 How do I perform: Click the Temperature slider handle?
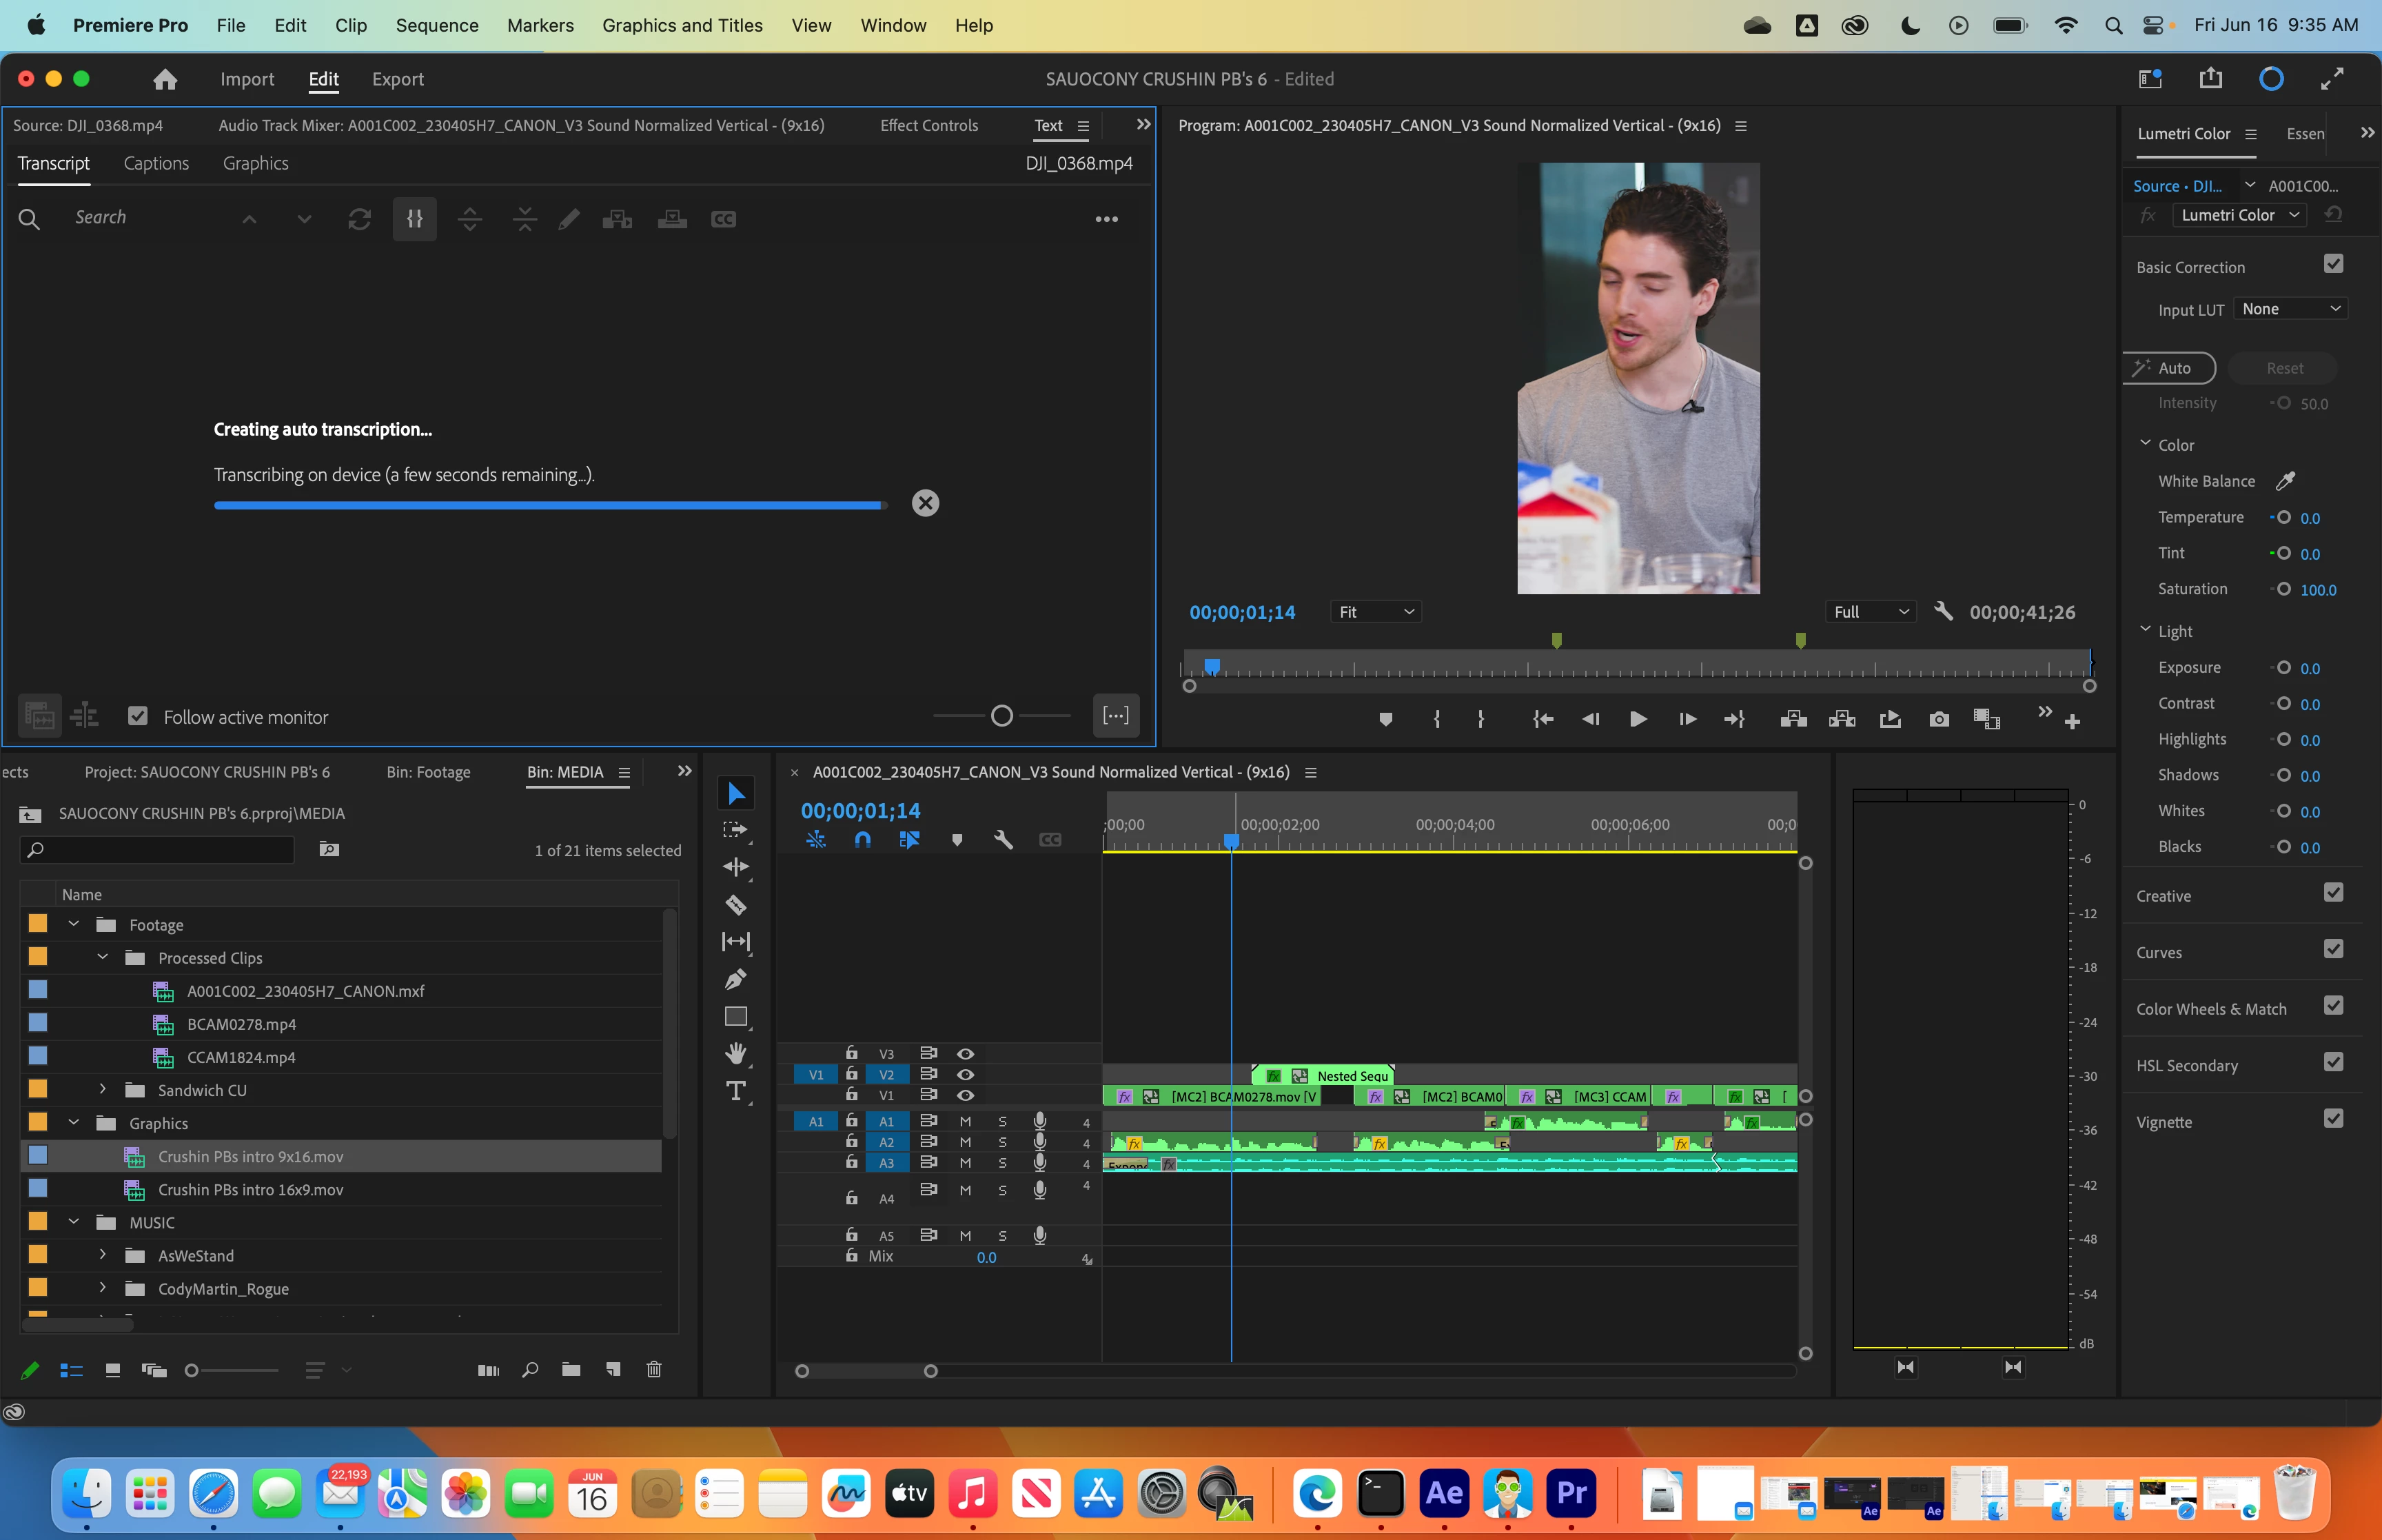(2283, 517)
